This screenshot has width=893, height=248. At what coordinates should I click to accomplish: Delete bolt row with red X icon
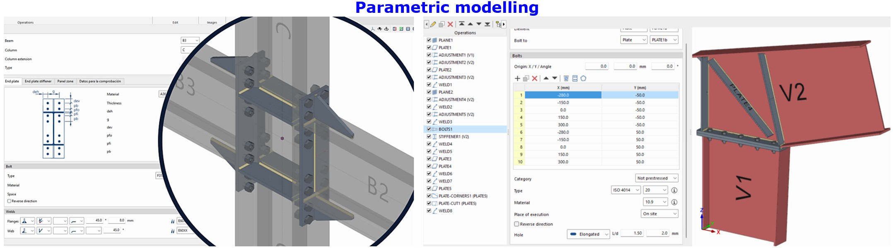535,78
